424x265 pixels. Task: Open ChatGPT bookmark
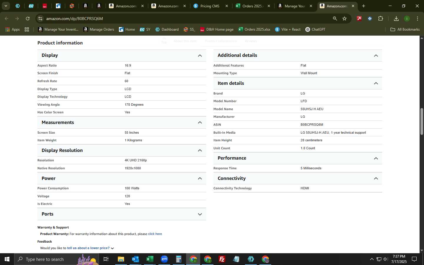coord(315,29)
